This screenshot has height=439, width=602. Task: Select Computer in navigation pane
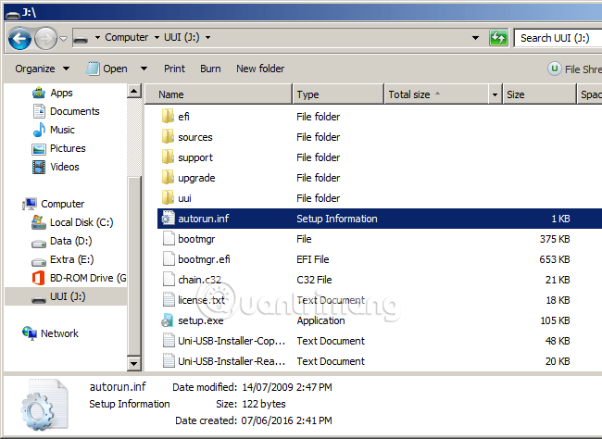tap(54, 204)
